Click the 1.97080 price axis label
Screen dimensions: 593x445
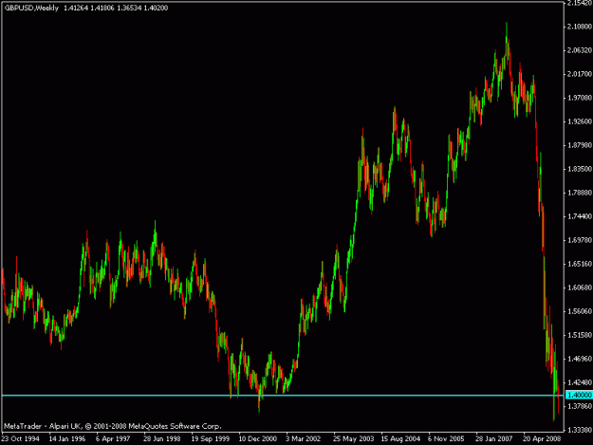tap(580, 98)
